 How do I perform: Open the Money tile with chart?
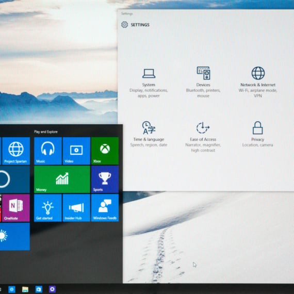(62, 179)
